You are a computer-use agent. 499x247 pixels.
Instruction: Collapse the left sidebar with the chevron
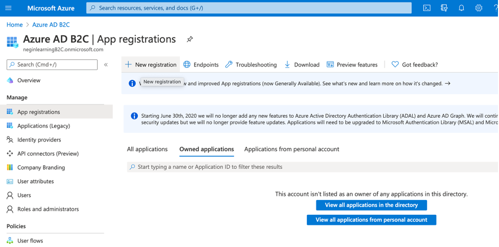[106, 65]
